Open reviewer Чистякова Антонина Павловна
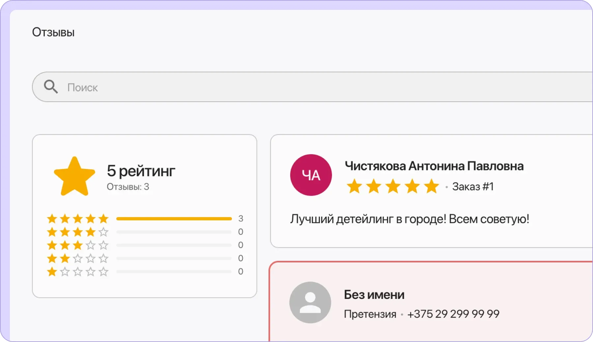 coord(434,166)
